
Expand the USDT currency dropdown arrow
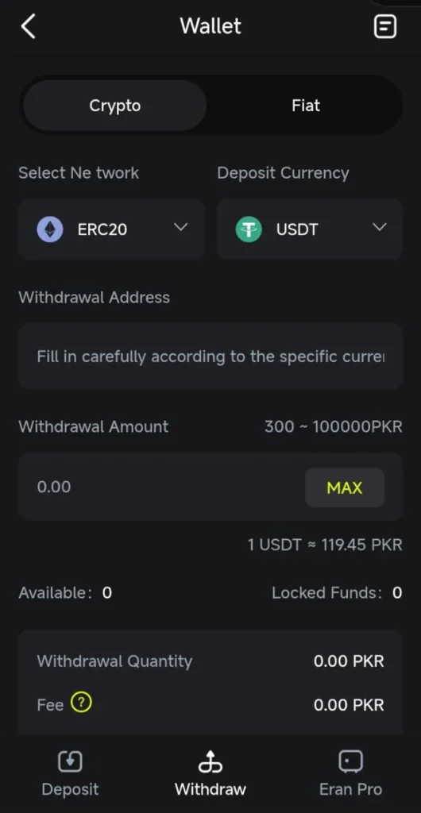[x=380, y=227]
